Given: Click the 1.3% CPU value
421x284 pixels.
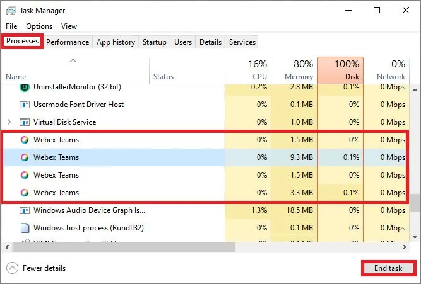Looking at the screenshot, I should [259, 210].
